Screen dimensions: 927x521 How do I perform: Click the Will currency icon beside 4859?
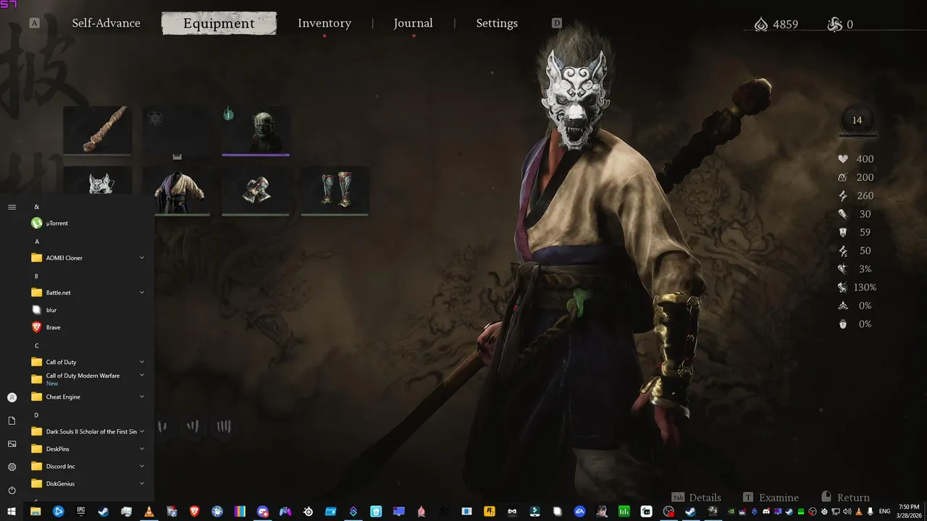tap(760, 25)
